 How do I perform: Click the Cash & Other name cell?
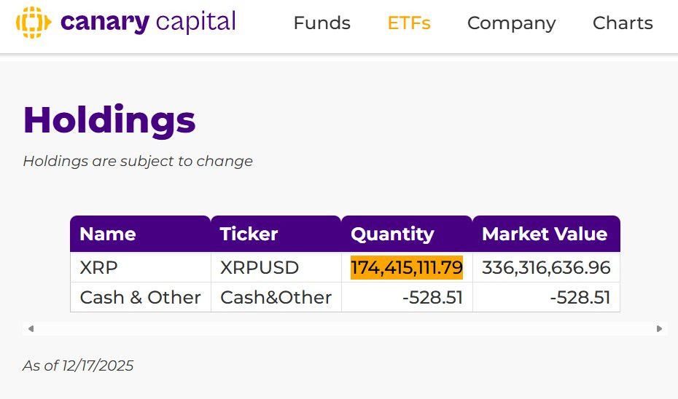pyautogui.click(x=140, y=297)
